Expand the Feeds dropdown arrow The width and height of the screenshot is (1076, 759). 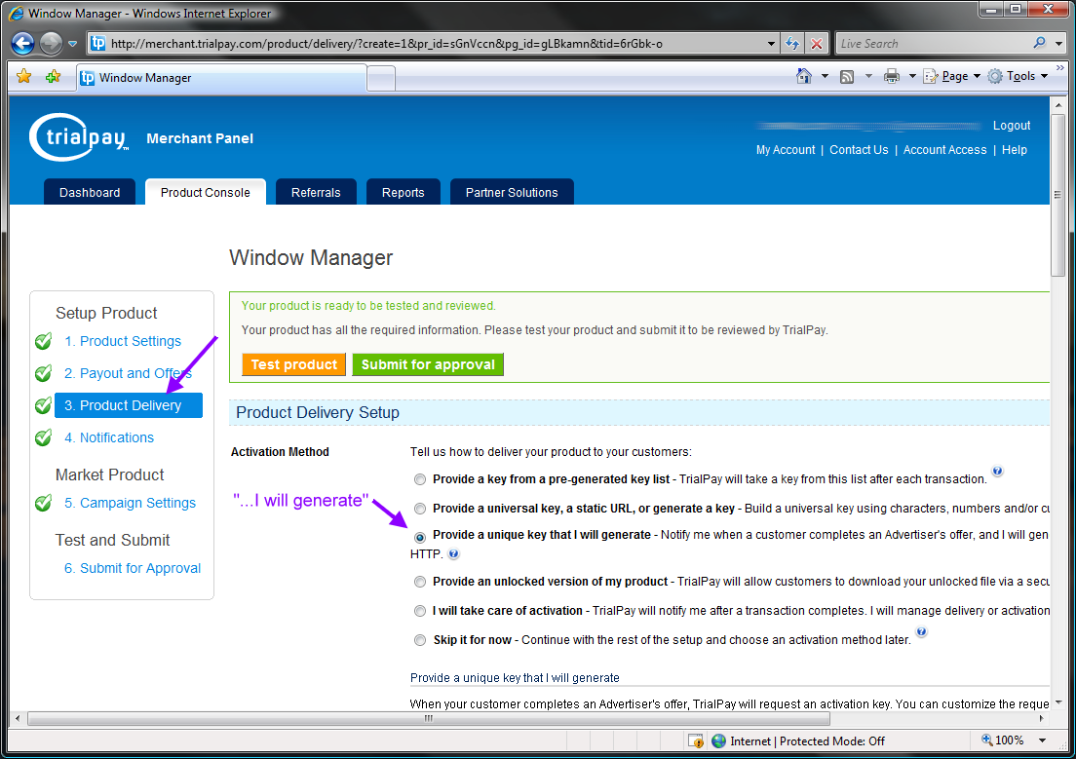[868, 76]
